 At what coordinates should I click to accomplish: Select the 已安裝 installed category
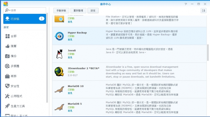pos(24,19)
